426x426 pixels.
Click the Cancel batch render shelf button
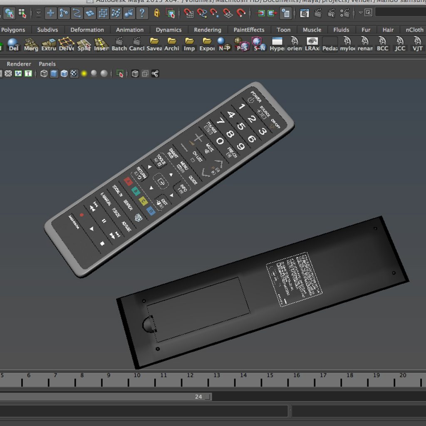point(137,44)
